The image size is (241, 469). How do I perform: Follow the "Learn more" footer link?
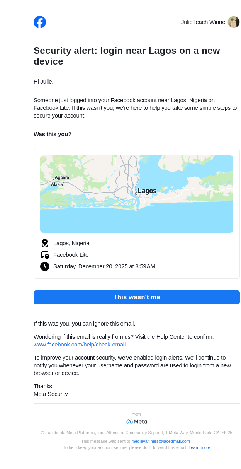199,447
